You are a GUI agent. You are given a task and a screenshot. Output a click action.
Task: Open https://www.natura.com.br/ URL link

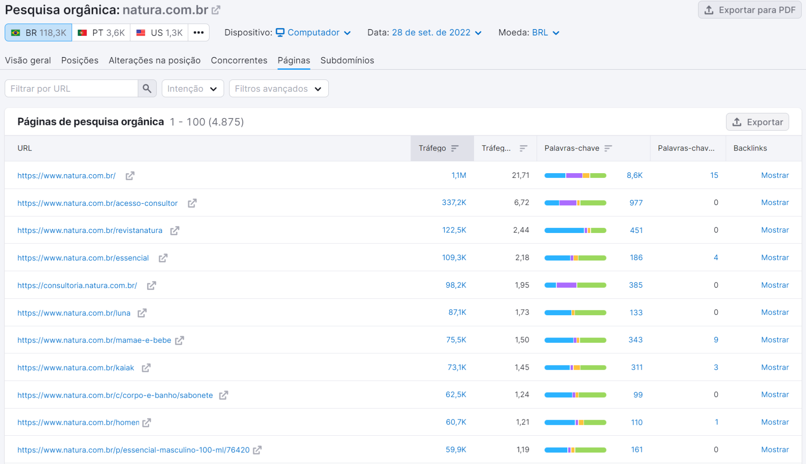[67, 176]
